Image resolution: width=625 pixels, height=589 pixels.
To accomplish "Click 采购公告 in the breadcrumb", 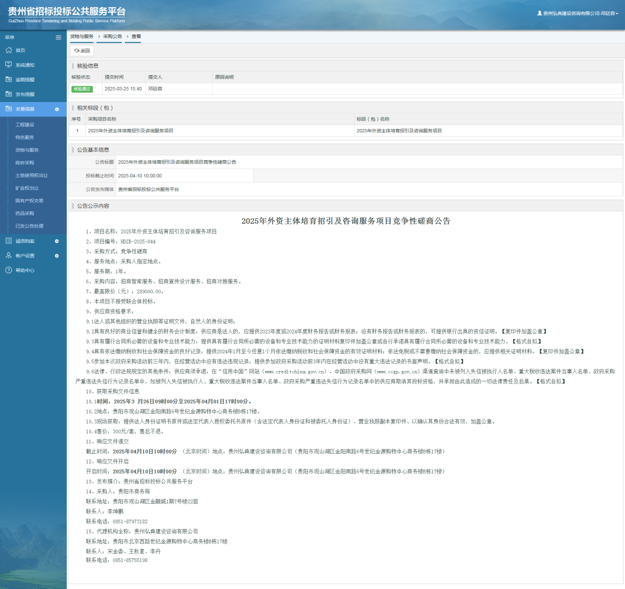I will [112, 36].
